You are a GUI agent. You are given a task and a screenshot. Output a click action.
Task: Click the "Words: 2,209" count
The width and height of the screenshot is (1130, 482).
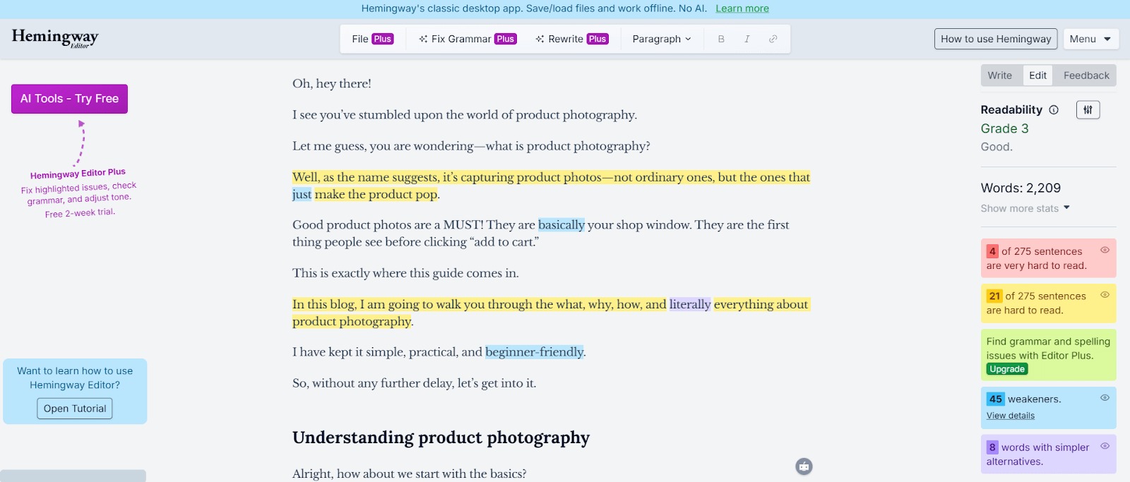1021,188
